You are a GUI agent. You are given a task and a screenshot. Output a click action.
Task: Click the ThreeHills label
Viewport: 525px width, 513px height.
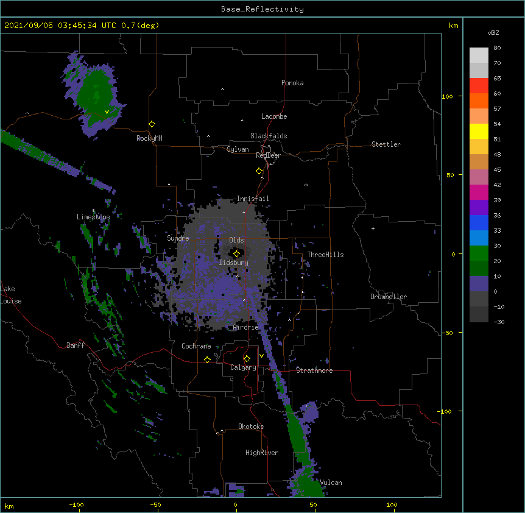pos(325,255)
